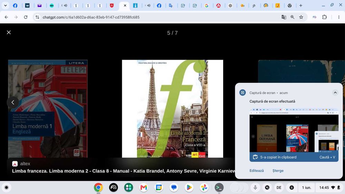Click the Limba franceza manual caption title
Image resolution: width=345 pixels, height=194 pixels.
point(124,171)
